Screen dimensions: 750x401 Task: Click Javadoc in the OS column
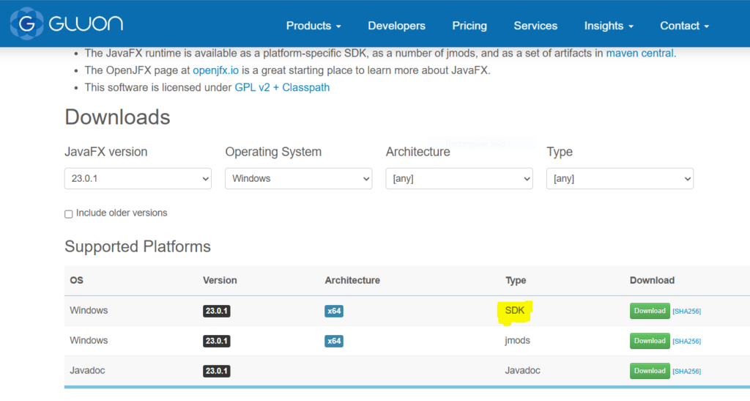tap(88, 370)
